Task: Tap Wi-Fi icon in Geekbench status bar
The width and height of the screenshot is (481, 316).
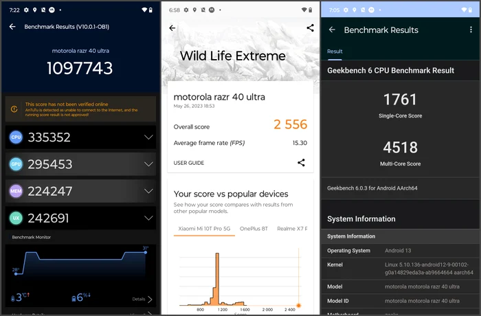Action: [x=464, y=10]
